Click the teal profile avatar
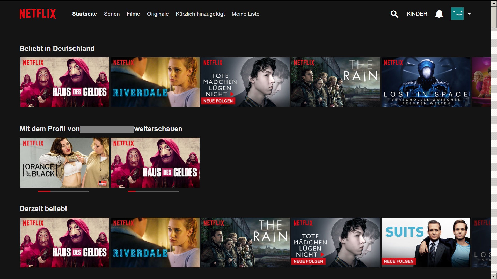The width and height of the screenshot is (497, 279). pyautogui.click(x=457, y=14)
